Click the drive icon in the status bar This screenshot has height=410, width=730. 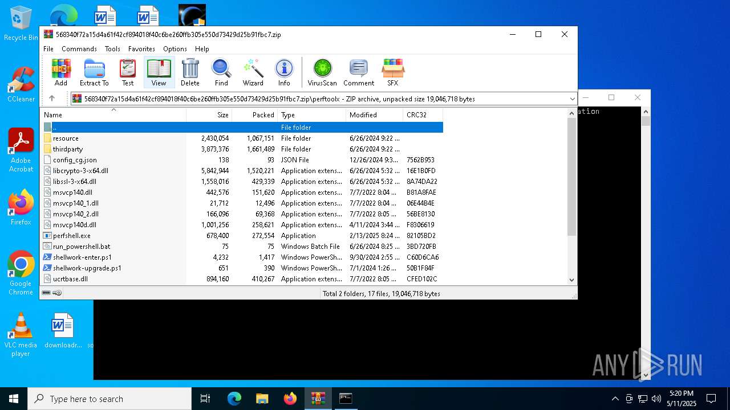pyautogui.click(x=47, y=293)
